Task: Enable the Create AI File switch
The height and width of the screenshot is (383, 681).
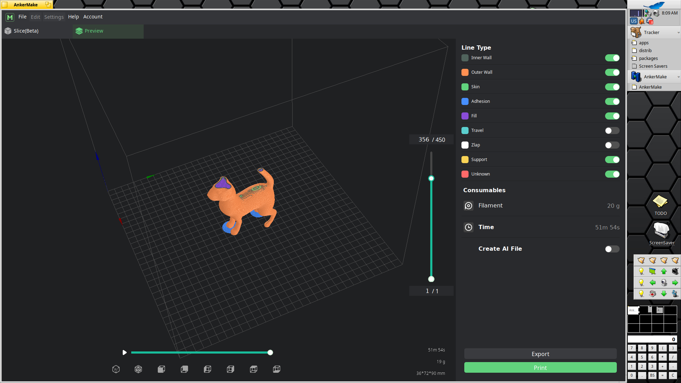Action: click(x=612, y=249)
